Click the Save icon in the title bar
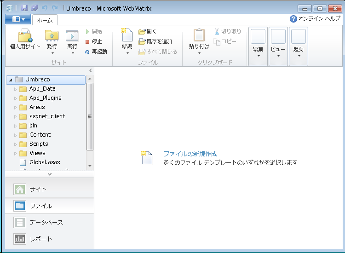Viewport: 345px width, 253px height. (24, 8)
